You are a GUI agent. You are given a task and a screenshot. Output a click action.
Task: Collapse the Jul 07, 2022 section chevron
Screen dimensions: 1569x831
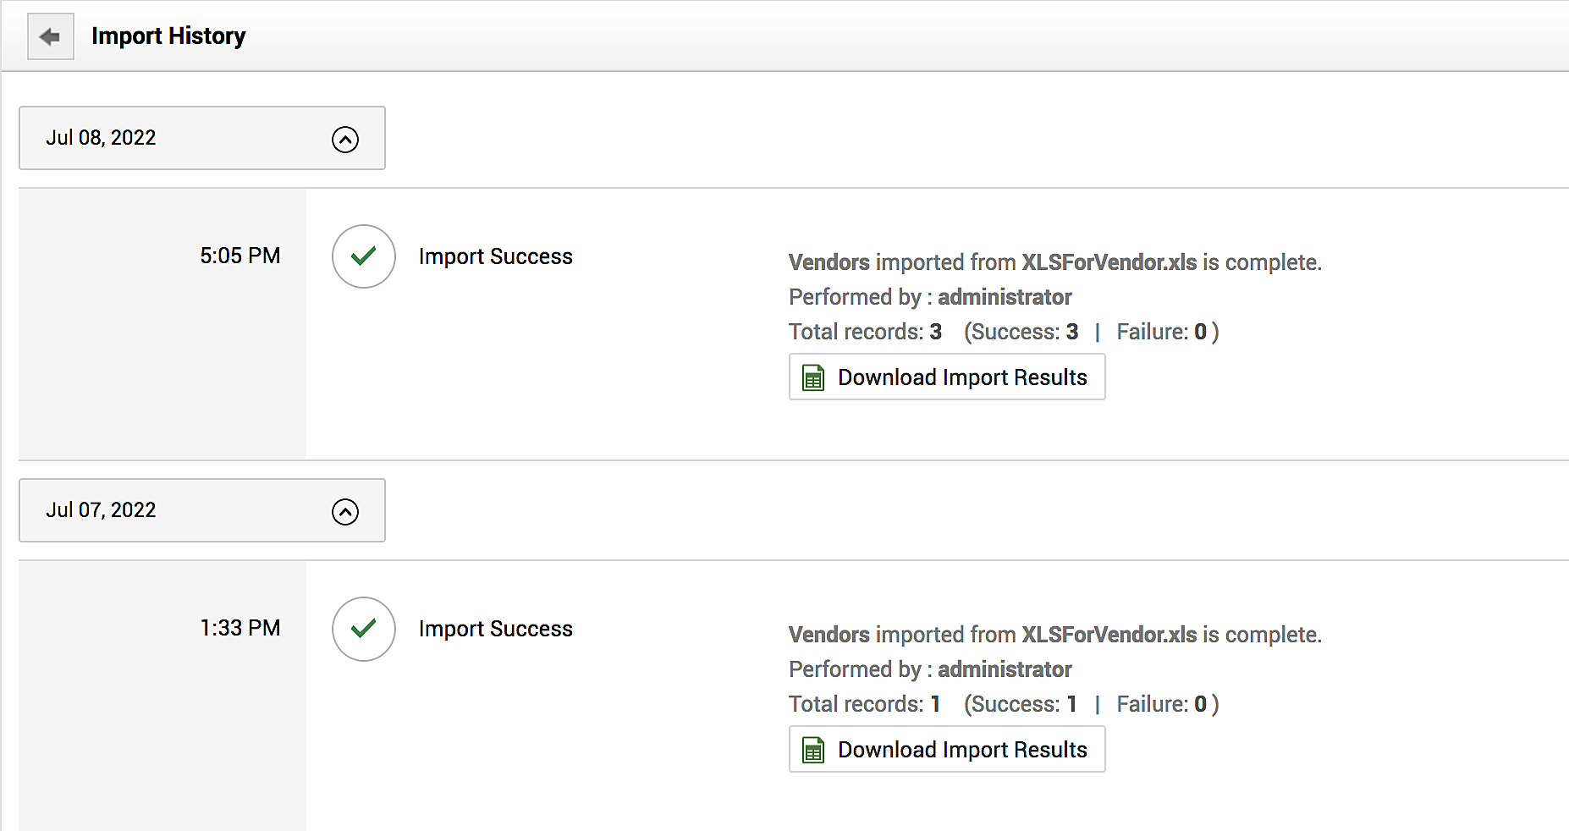[x=345, y=511]
